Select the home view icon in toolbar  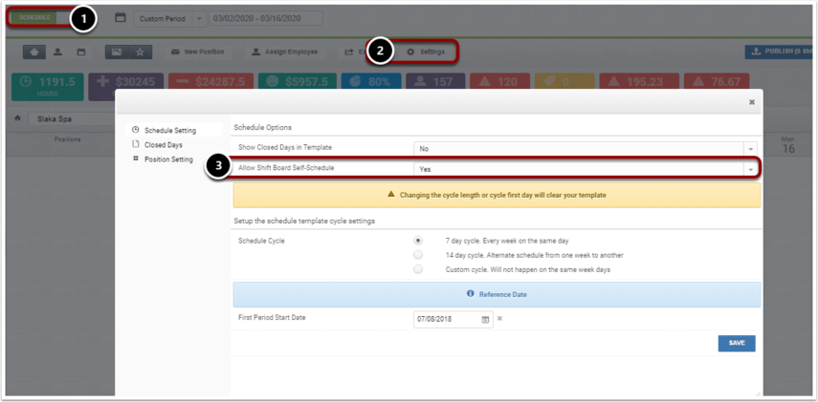[x=34, y=53]
